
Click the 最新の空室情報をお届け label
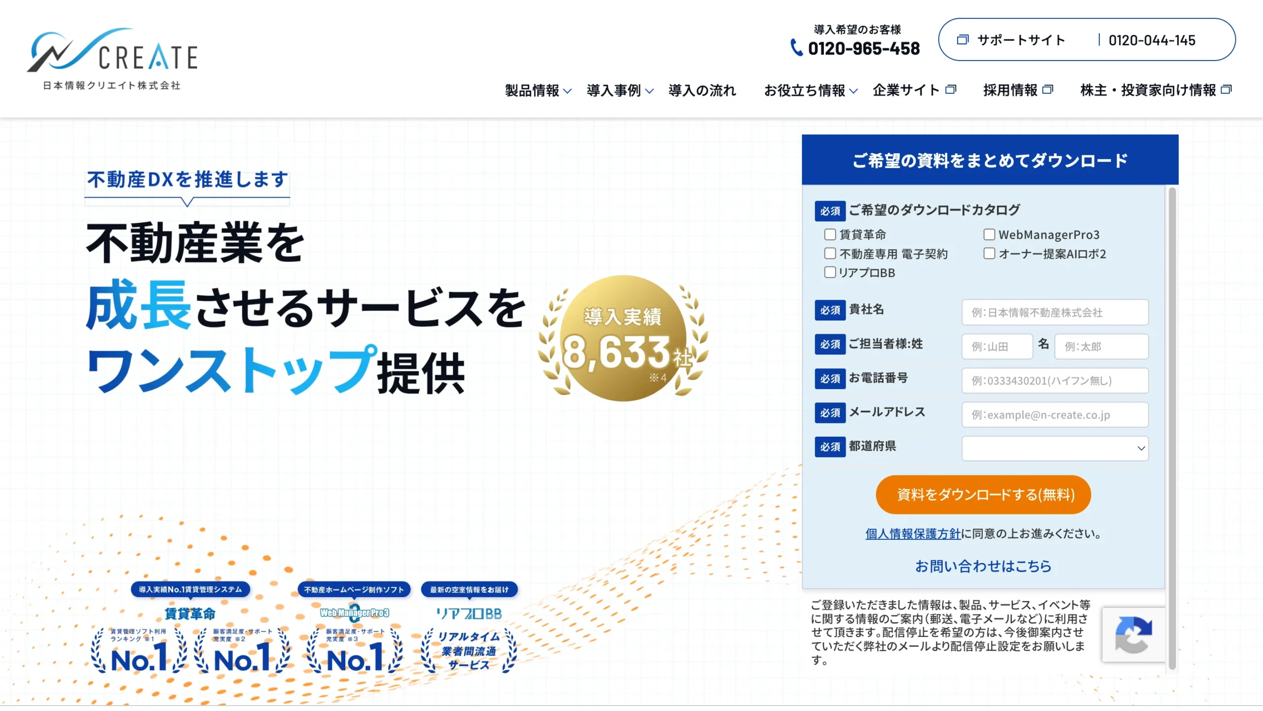(x=469, y=589)
